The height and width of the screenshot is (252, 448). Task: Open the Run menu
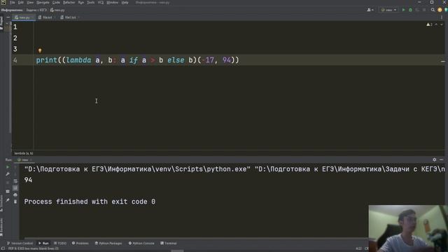point(81,3)
